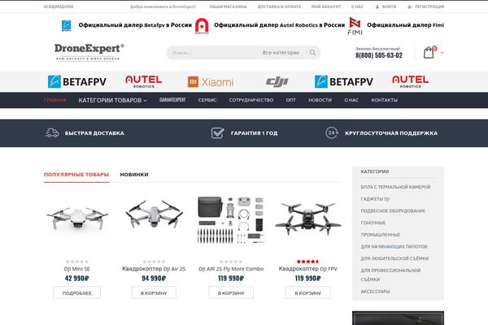Viewport: 488px width, 325px height.
Task: Open Промышленные category
Action: coord(381,235)
